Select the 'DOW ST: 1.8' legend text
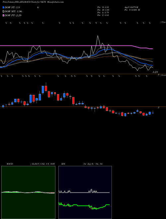Image resolution: width=166 pixels, height=219 pixels. coord(12,7)
